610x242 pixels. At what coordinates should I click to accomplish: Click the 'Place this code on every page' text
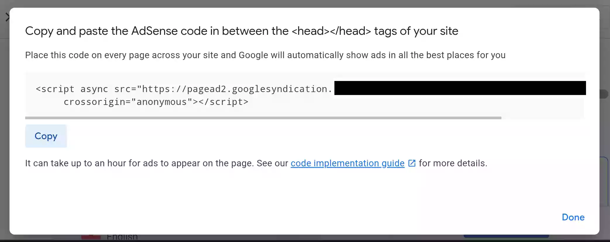265,55
